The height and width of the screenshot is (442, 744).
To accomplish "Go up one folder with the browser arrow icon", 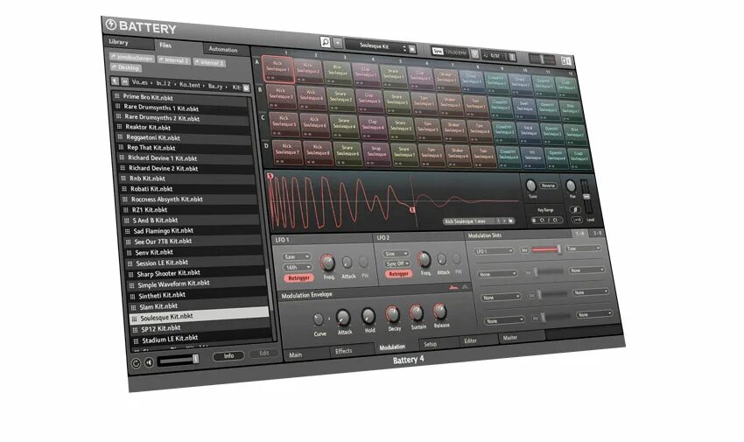I will point(116,81).
